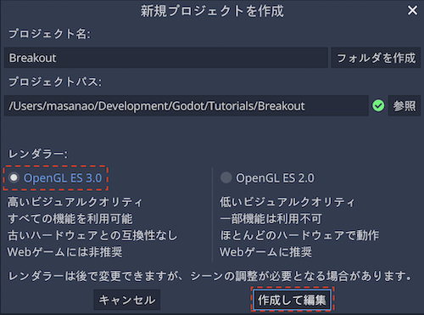Open the 参照 browse button
The height and width of the screenshot is (315, 424).
[x=404, y=106]
